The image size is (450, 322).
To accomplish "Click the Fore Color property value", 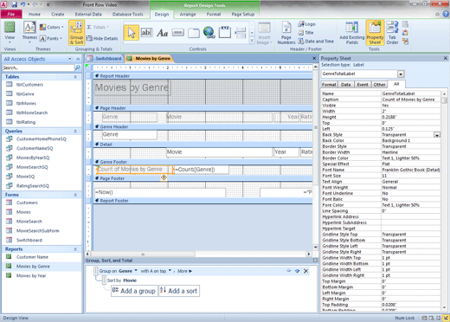I will click(x=411, y=205).
